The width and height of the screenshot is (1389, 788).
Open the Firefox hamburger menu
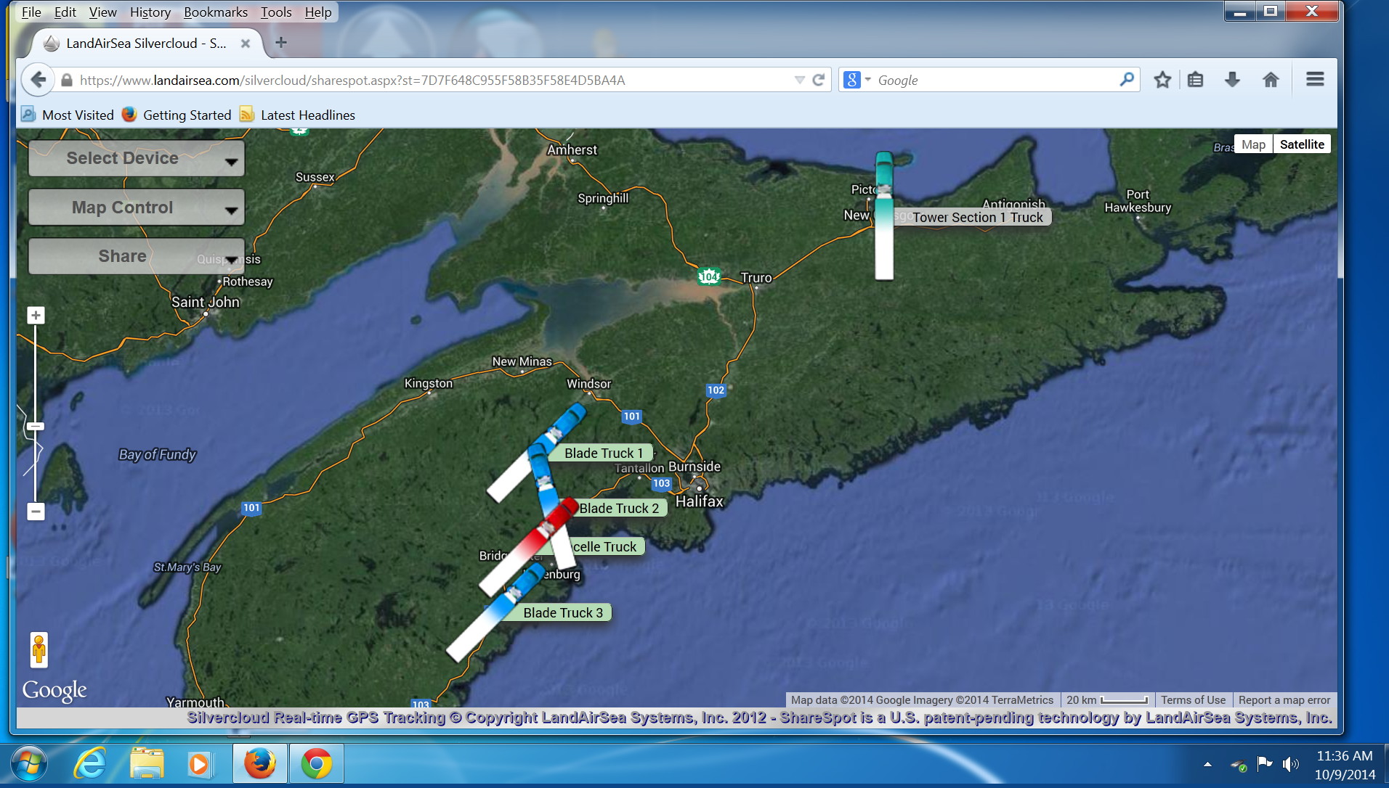tap(1315, 79)
